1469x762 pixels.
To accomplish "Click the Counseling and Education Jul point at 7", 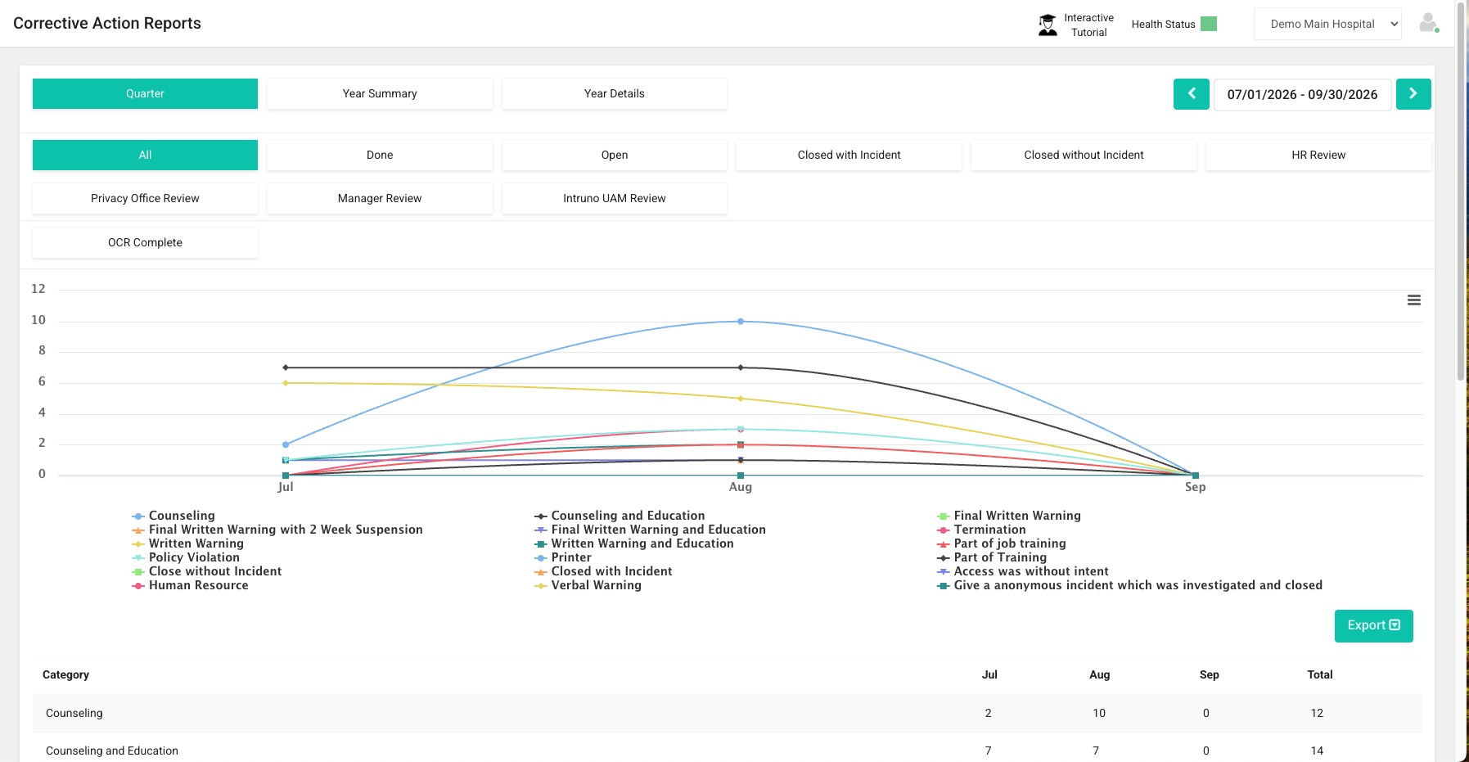I will tap(286, 367).
